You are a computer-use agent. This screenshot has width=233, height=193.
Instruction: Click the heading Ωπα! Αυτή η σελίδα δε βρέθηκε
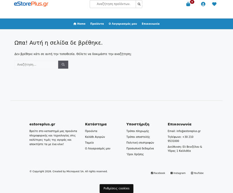58,43
